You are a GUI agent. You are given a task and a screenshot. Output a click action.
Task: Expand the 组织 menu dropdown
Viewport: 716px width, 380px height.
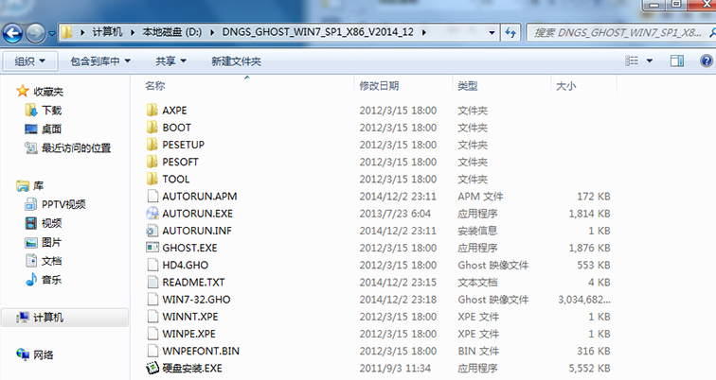tap(30, 61)
